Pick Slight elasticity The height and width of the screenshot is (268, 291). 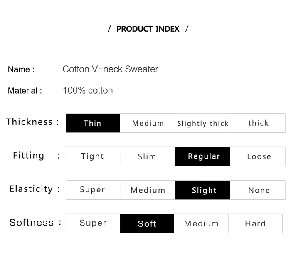pos(202,190)
